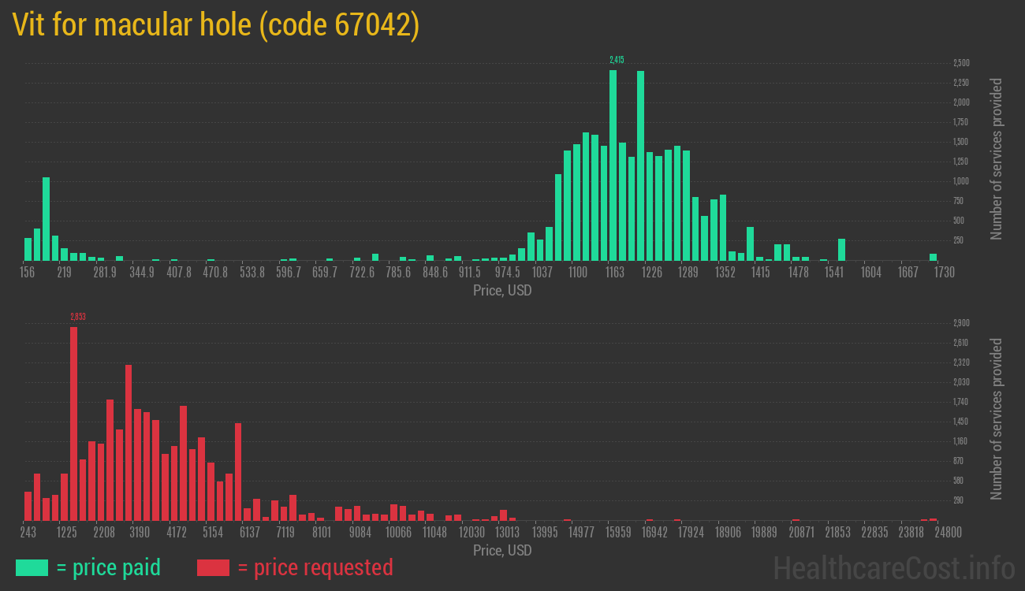
Task: Click the 156 tick on green chart axis
Action: click(28, 273)
